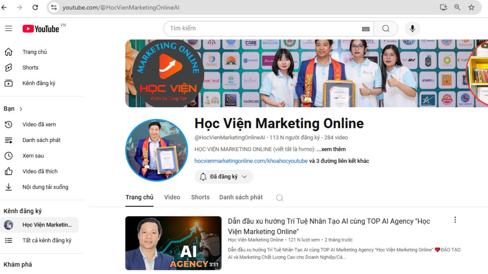Screen dimensions: 488x274
Task: Switch to the Danh sách phát tab
Action: point(241,197)
